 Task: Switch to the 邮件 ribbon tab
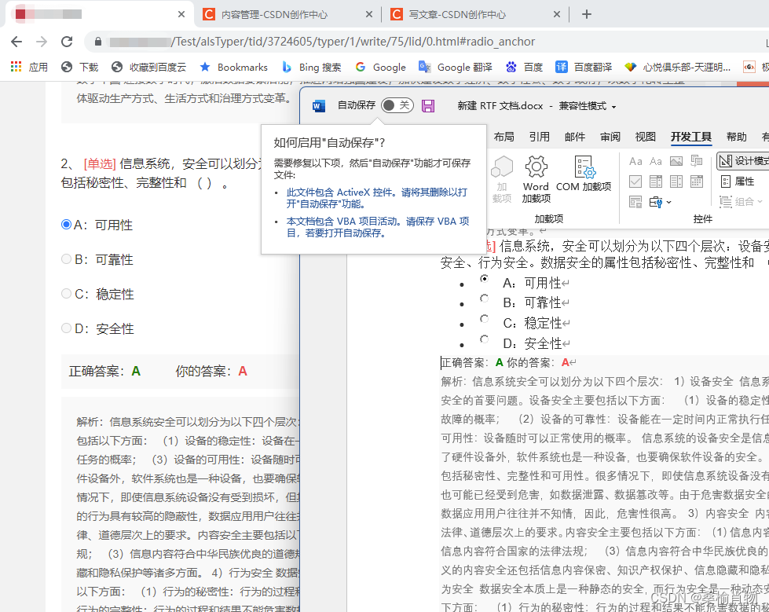(x=575, y=137)
